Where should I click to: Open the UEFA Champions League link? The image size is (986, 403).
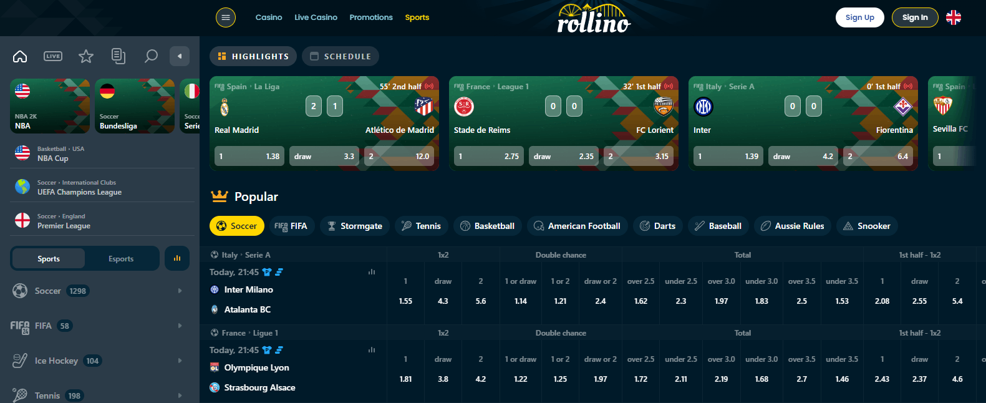point(79,192)
